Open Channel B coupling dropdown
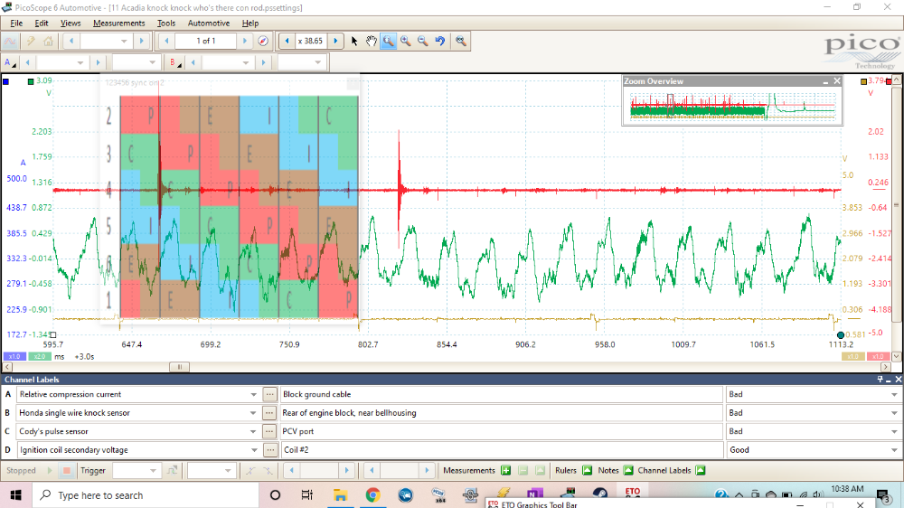 point(317,62)
